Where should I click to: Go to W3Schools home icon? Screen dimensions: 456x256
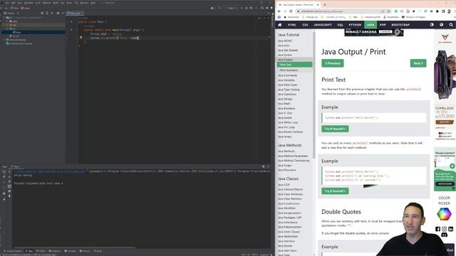(x=280, y=25)
